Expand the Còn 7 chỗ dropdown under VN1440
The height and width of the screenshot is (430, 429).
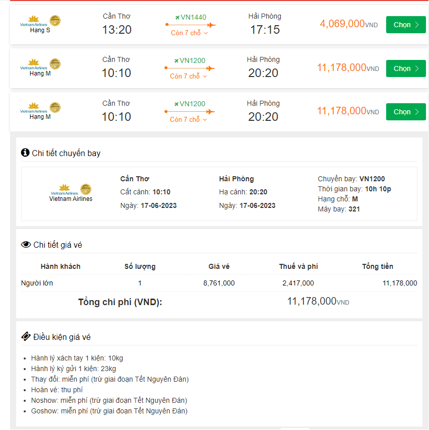click(189, 33)
